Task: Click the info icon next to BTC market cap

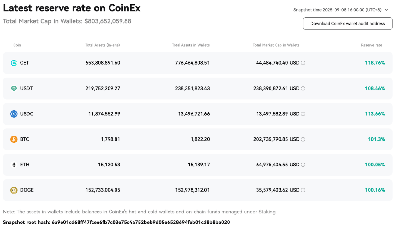Action: click(x=303, y=139)
